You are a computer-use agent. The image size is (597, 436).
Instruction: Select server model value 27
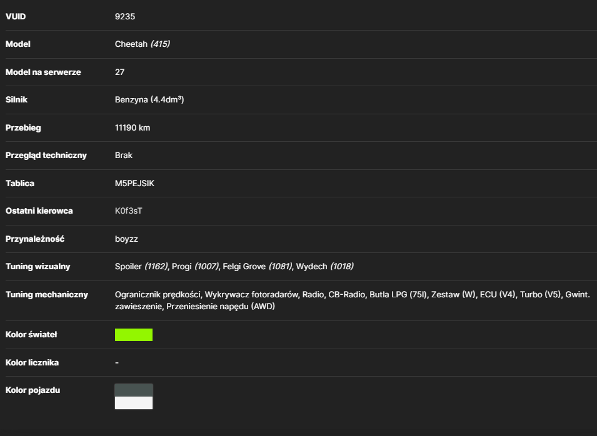119,72
